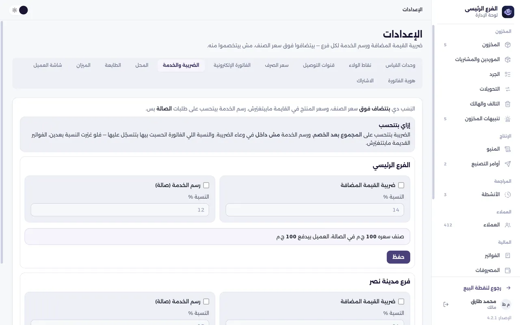Switch to سعر الصرف tab

(x=277, y=65)
